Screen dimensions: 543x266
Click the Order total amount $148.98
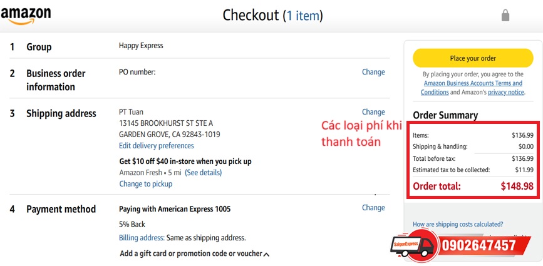pyautogui.click(x=517, y=186)
